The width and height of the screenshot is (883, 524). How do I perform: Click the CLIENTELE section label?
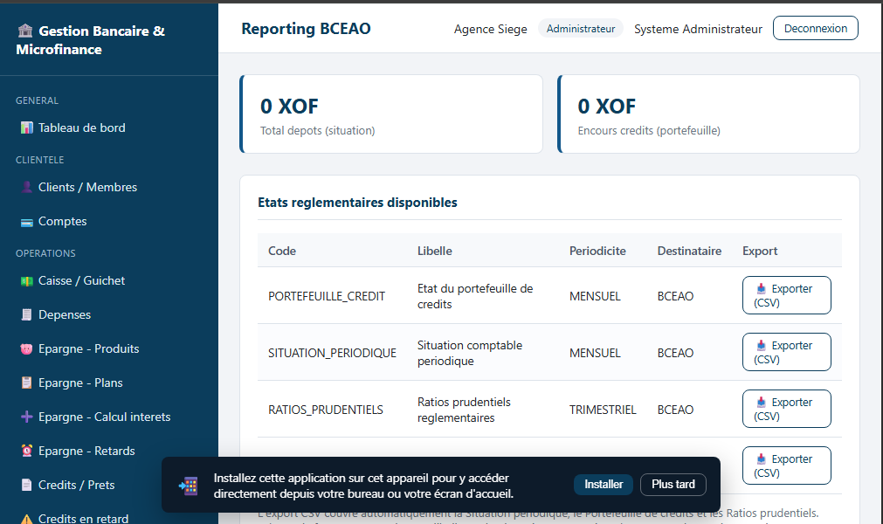pos(40,160)
